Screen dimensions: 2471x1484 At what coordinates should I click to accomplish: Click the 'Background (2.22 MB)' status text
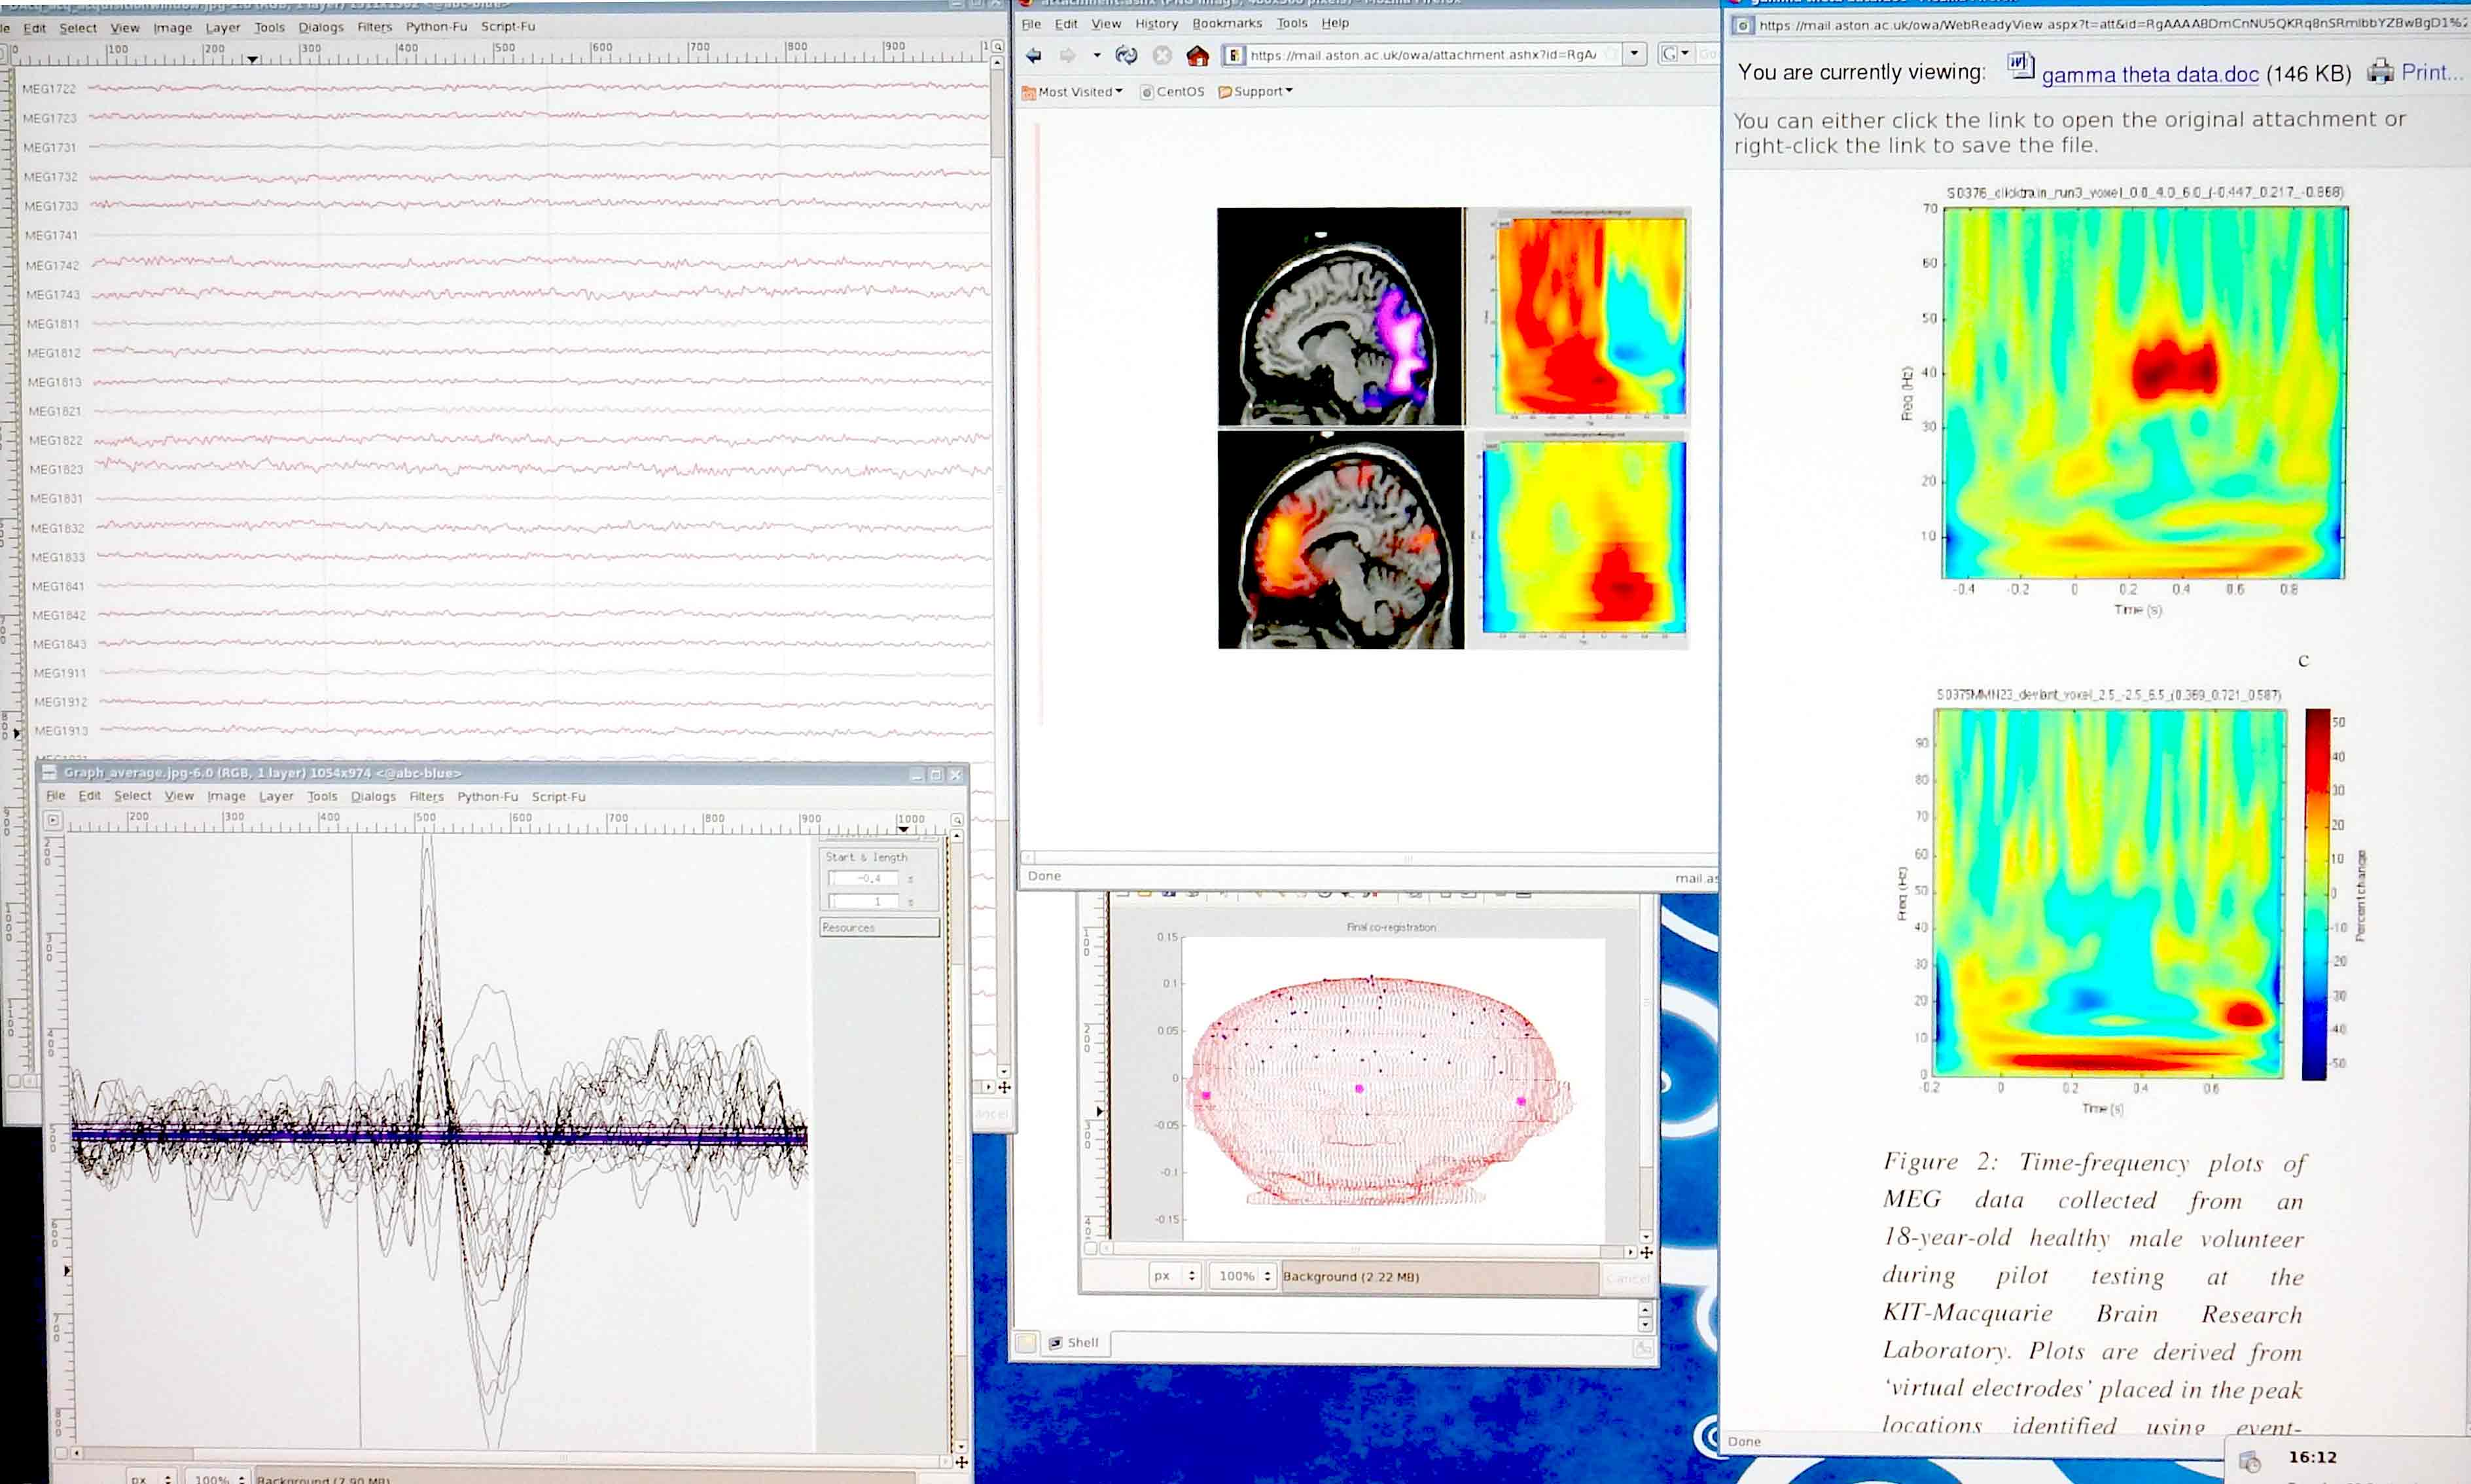point(1351,1277)
